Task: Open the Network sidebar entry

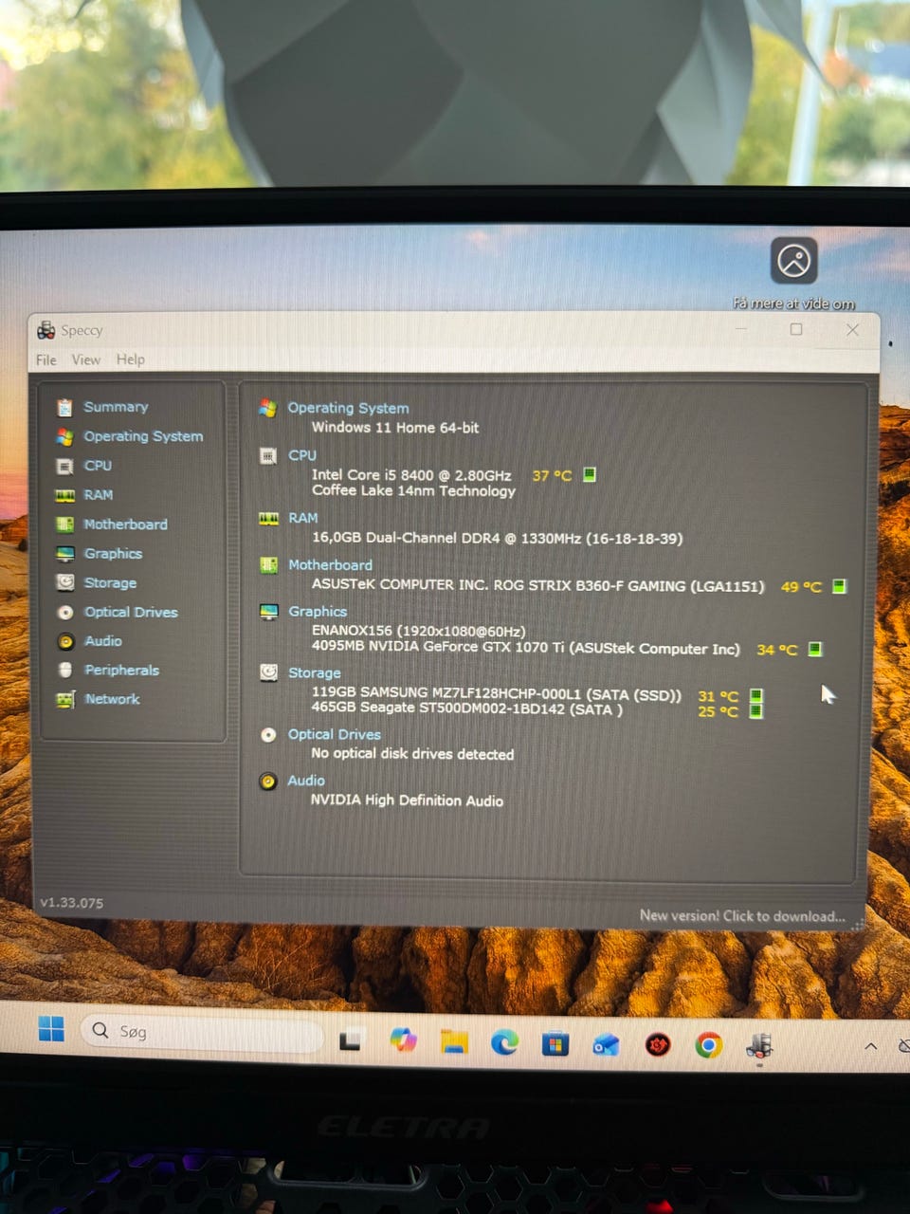Action: click(x=112, y=699)
